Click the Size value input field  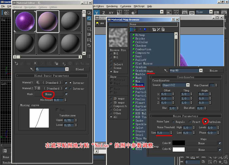tap(163, 133)
